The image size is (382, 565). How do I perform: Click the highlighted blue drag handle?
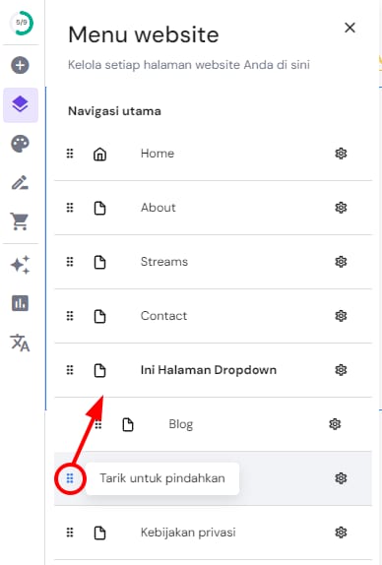[70, 478]
